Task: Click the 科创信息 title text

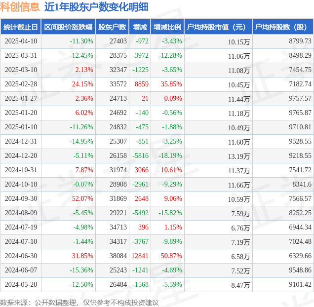Action: (20, 7)
